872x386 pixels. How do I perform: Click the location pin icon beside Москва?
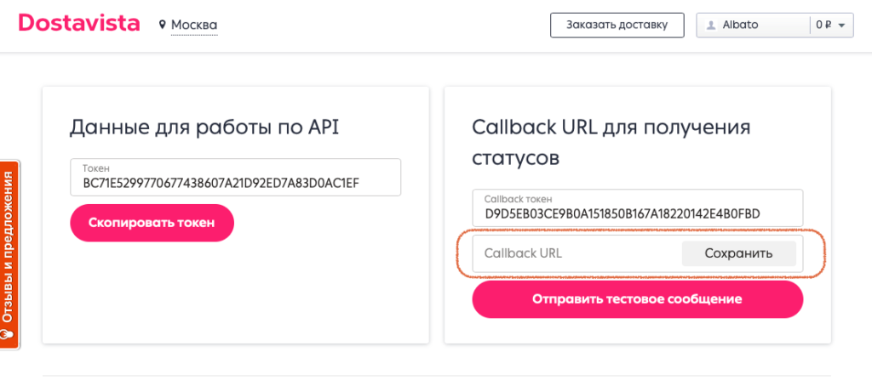click(162, 26)
